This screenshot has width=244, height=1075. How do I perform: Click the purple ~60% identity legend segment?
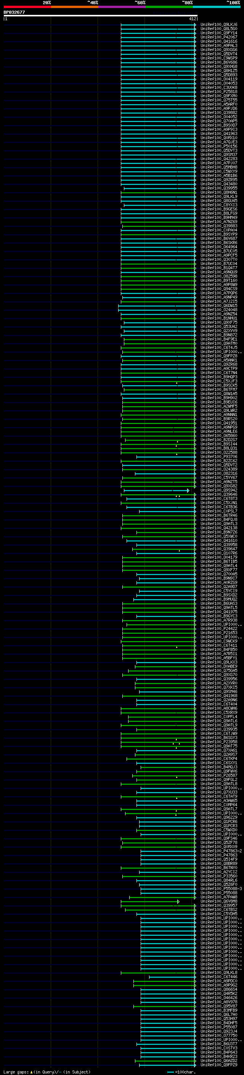pyautogui.click(x=122, y=7)
